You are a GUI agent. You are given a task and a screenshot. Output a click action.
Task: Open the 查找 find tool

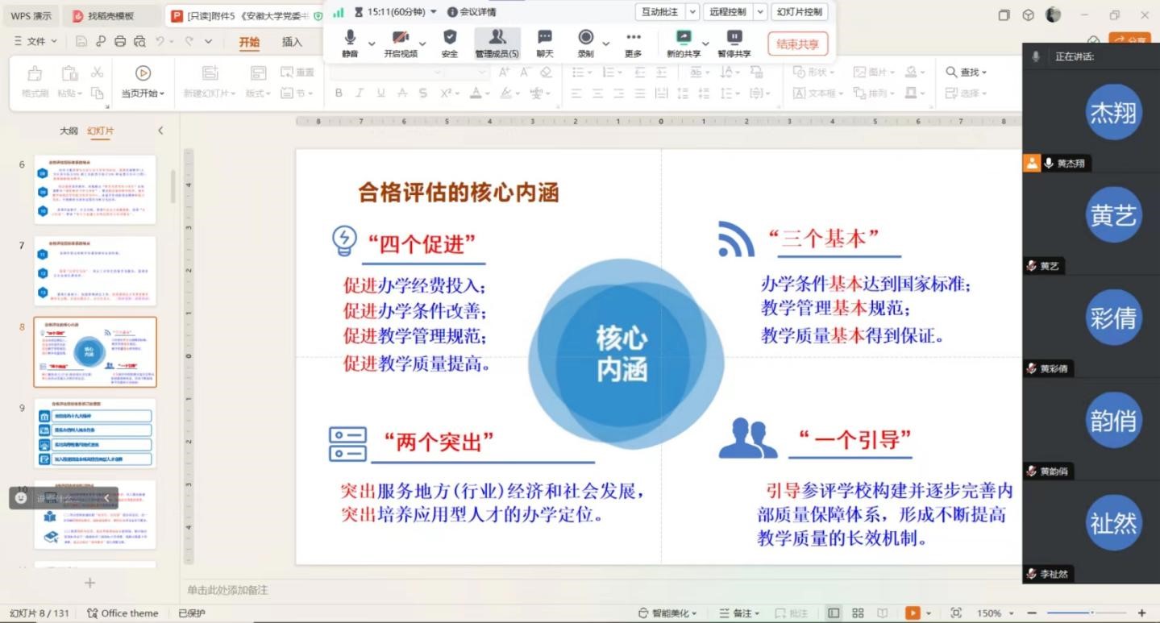[966, 73]
